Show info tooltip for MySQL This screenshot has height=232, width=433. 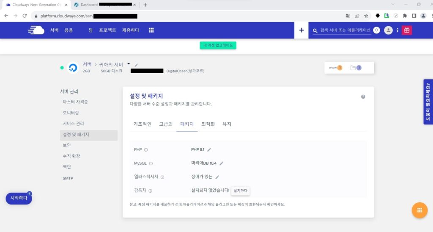151,163
